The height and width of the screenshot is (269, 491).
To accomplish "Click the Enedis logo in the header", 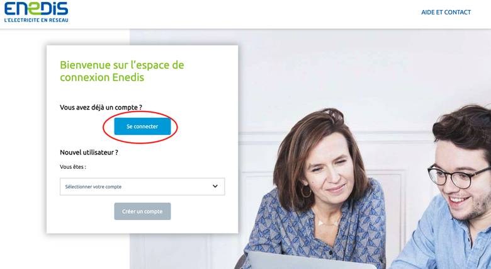I will 36,11.
